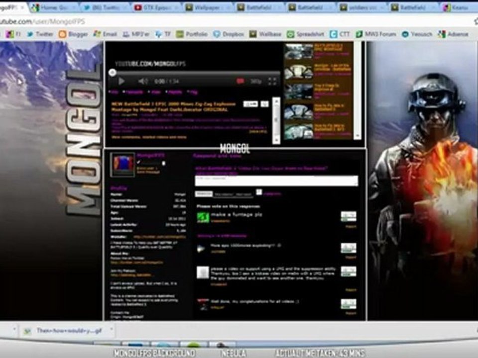Click the video title starting NEW Battlefield 3 EPIC
This screenshot has height=358, width=478.
click(173, 106)
